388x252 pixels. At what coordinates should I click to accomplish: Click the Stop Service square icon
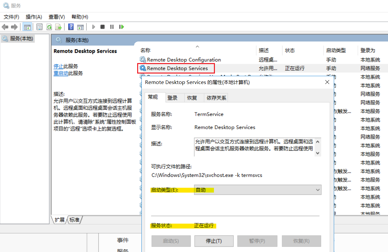103,27
